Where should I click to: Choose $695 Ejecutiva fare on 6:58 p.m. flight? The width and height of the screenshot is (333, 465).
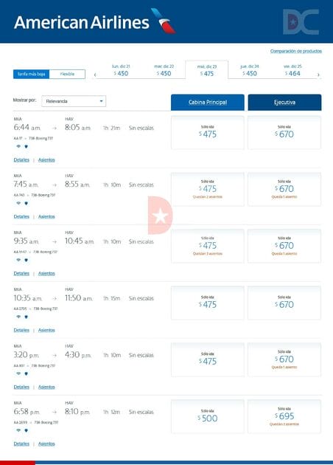point(284,416)
